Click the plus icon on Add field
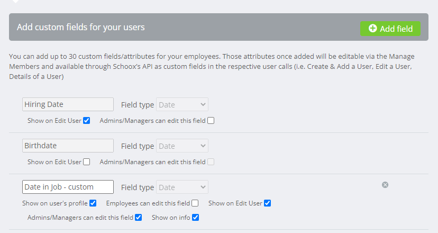 372,28
